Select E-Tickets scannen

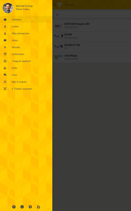tap(26, 89)
